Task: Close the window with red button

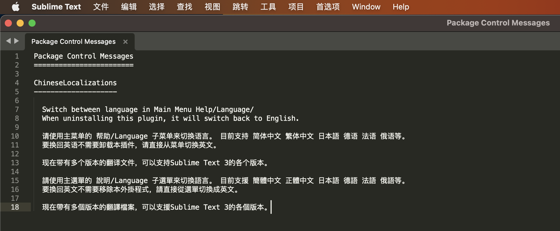Action: coord(8,23)
